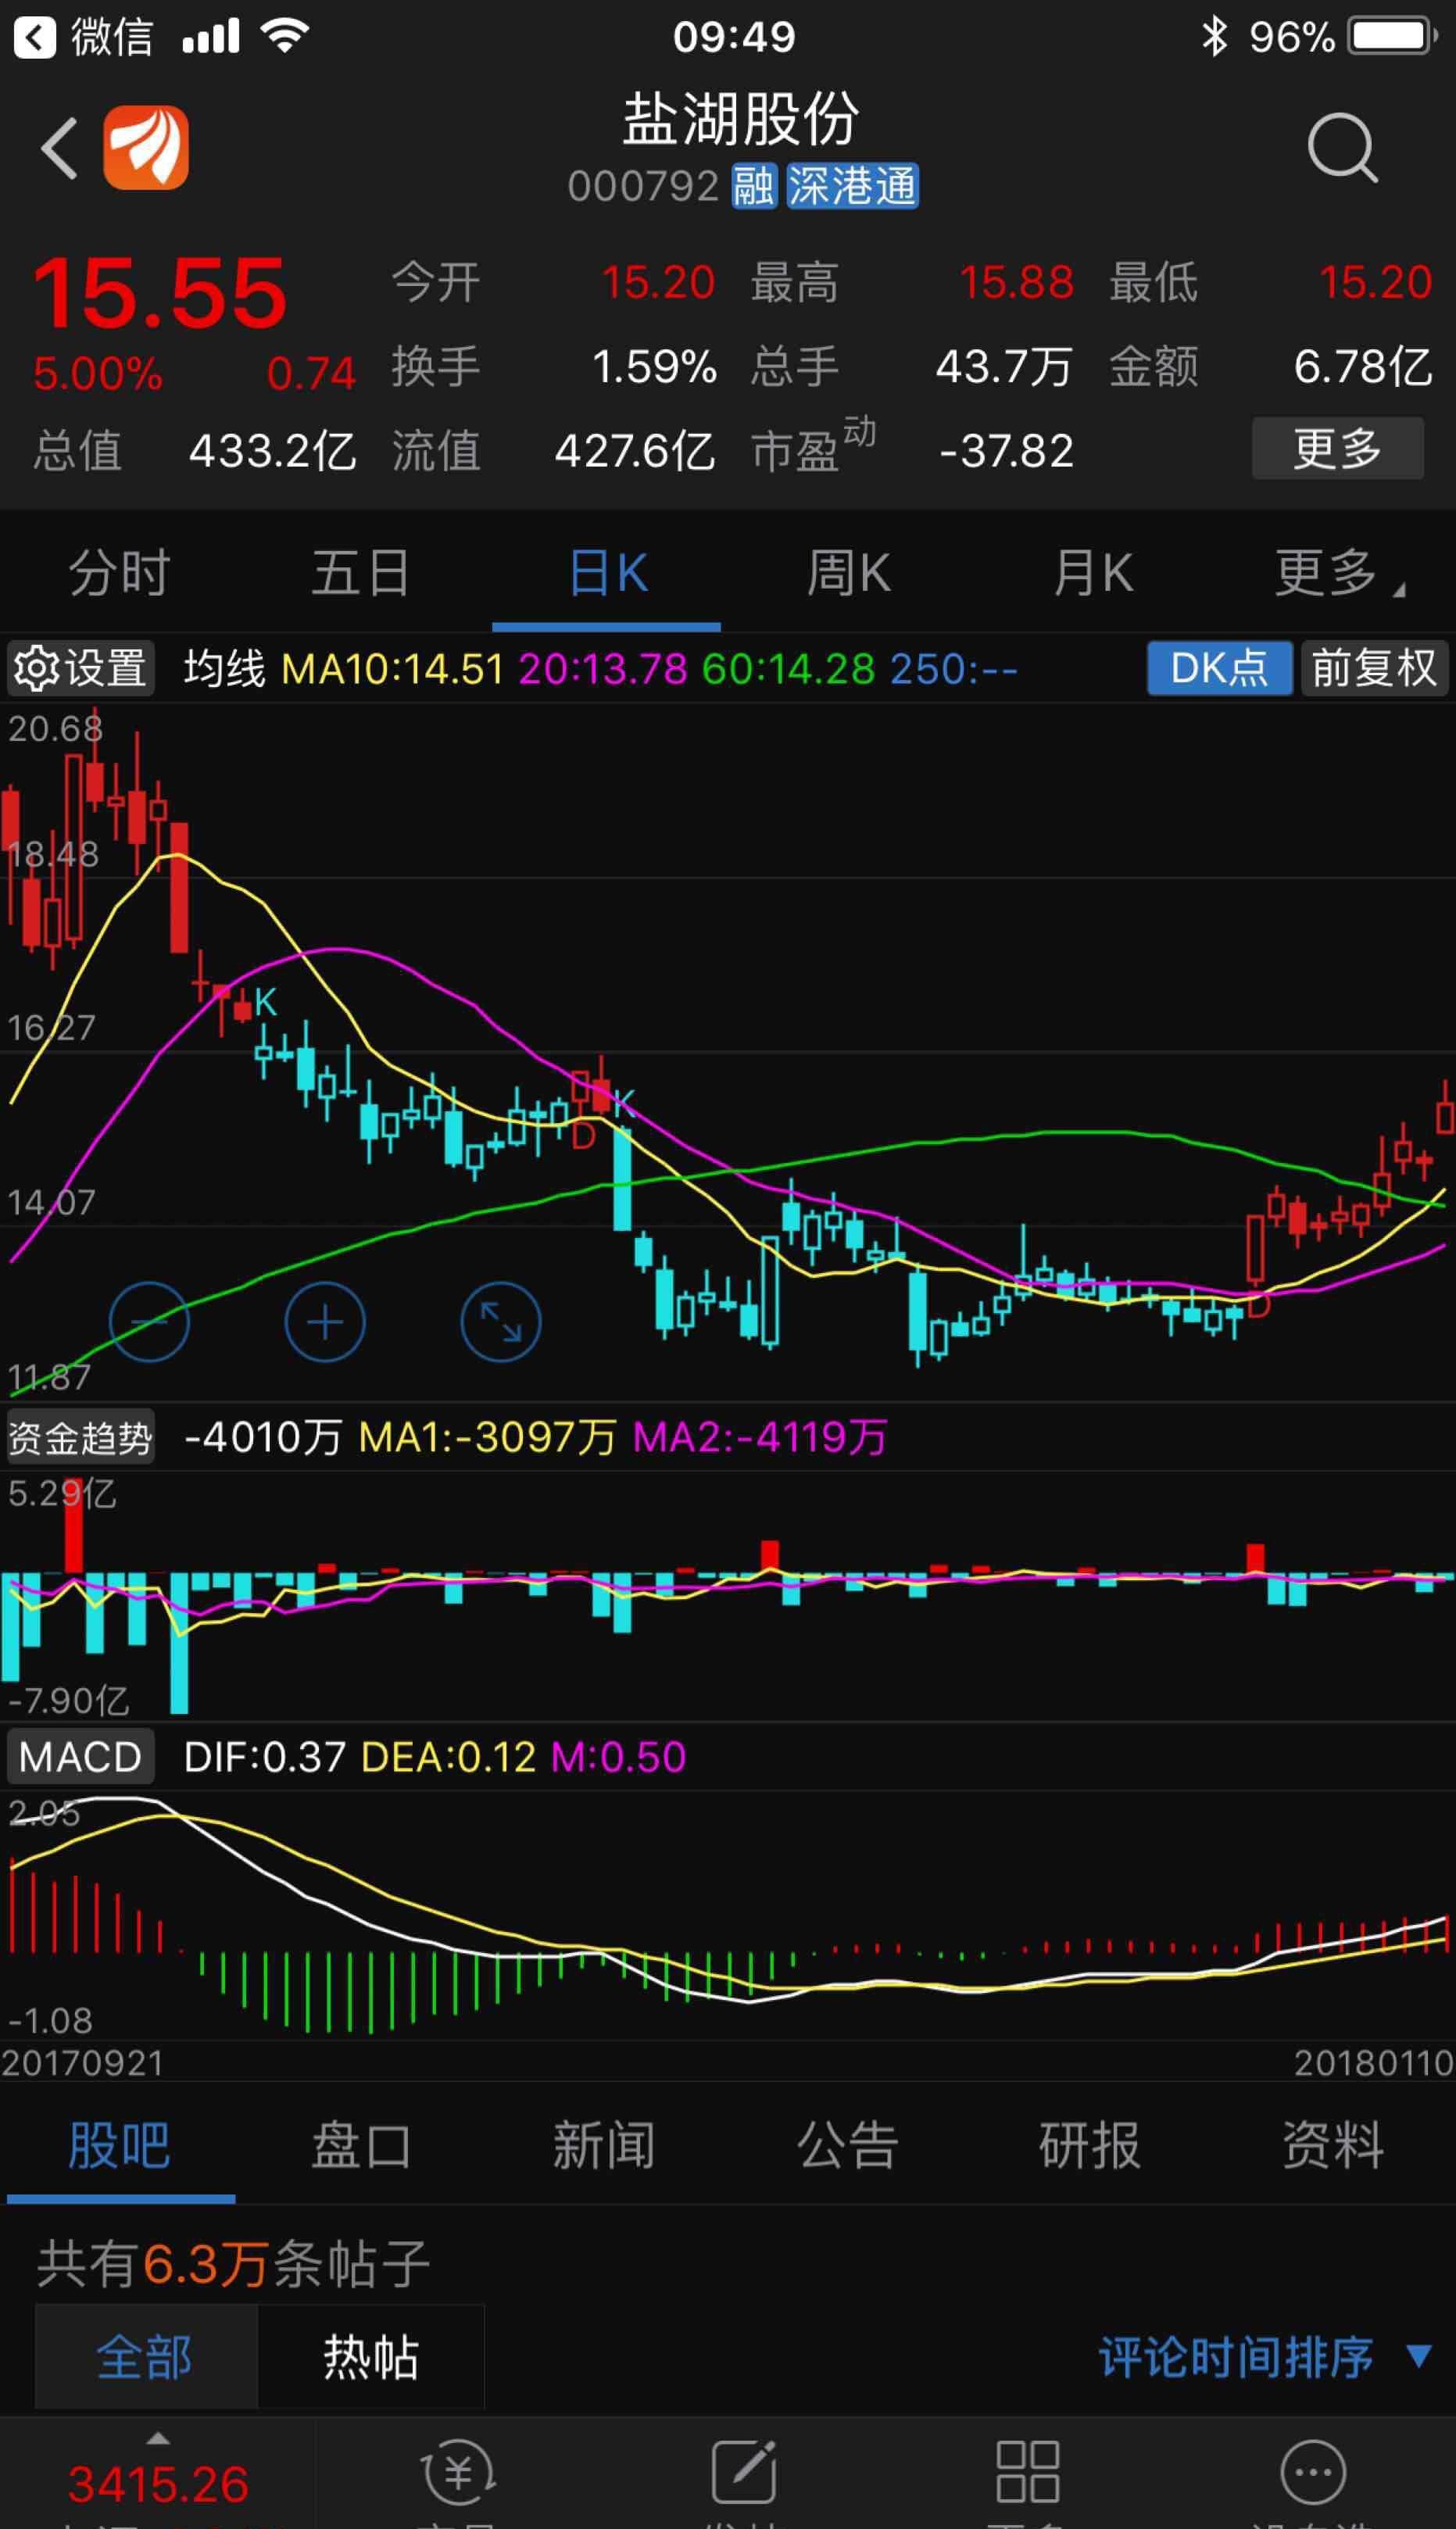
Task: Open the 研报 tab
Action: pyautogui.click(x=1090, y=2145)
